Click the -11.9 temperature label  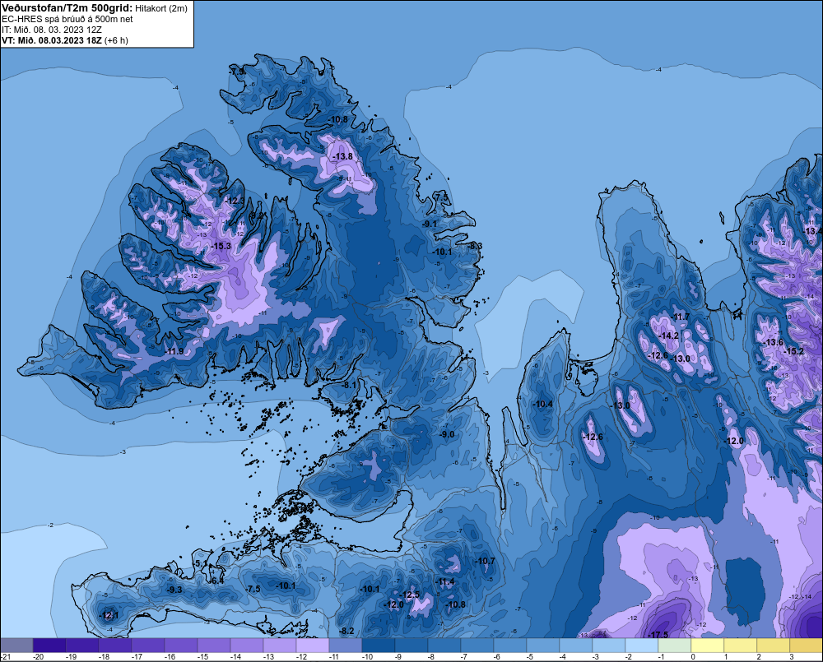click(174, 351)
